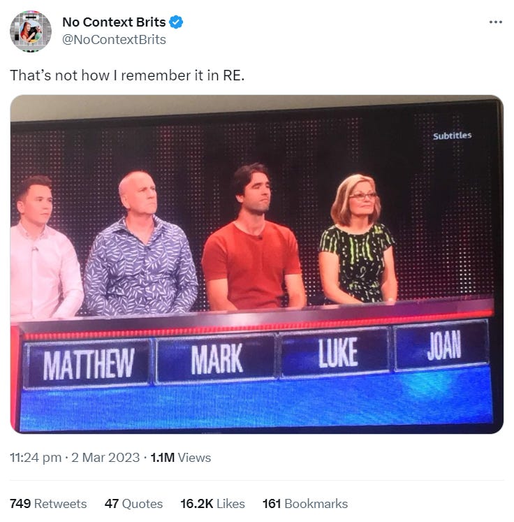Click the MATTHEW name plate in photo
The width and height of the screenshot is (514, 522).
(89, 364)
